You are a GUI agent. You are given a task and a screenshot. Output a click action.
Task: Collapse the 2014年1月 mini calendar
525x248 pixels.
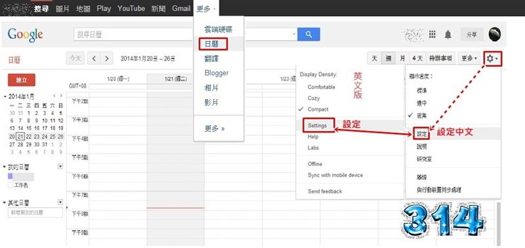tap(5, 96)
